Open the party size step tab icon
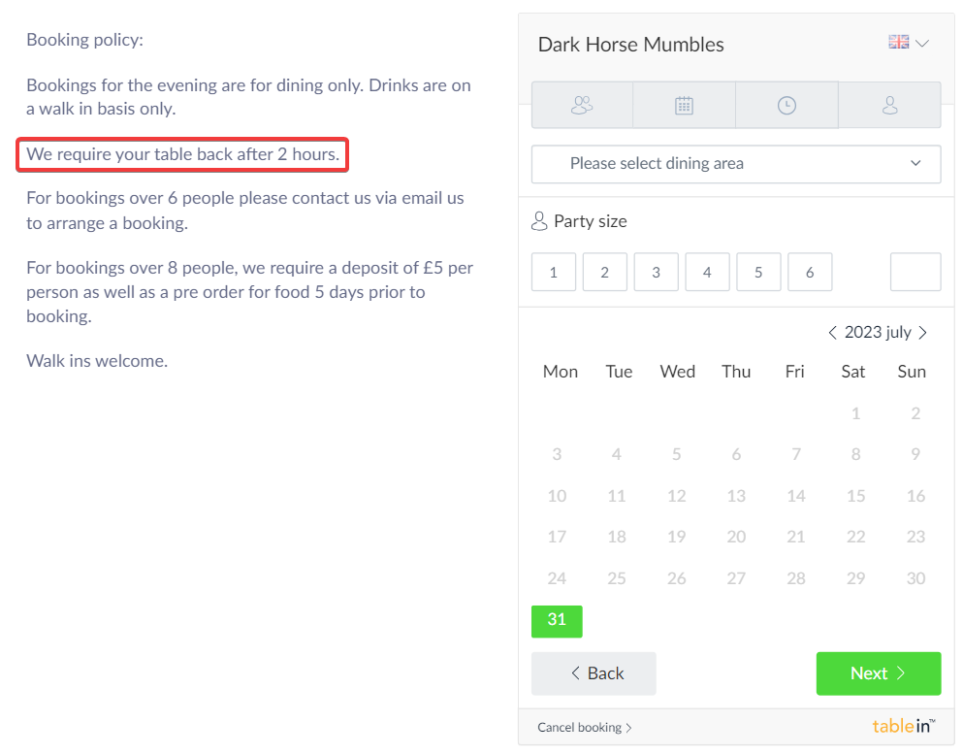This screenshot has width=963, height=754. tap(582, 105)
